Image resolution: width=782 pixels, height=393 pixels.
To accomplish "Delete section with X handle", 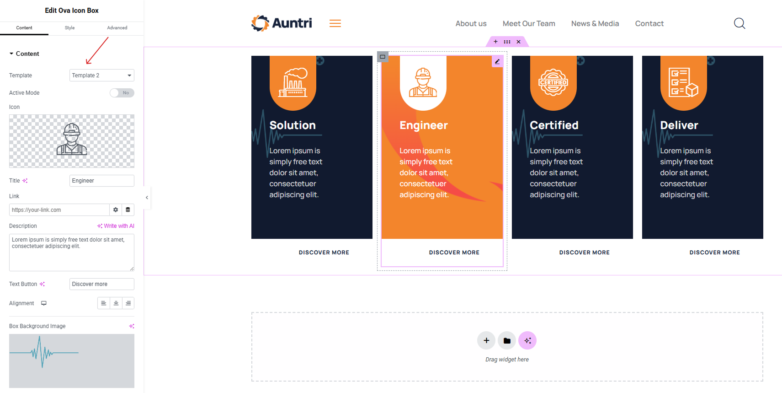I will [x=518, y=42].
